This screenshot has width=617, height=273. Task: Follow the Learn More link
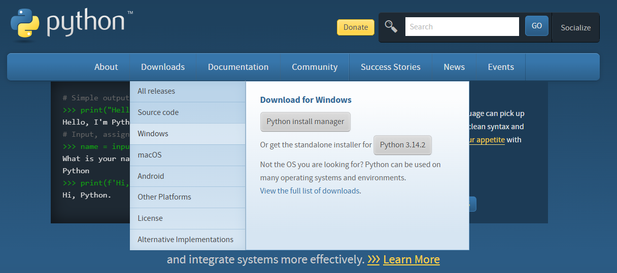tap(412, 260)
